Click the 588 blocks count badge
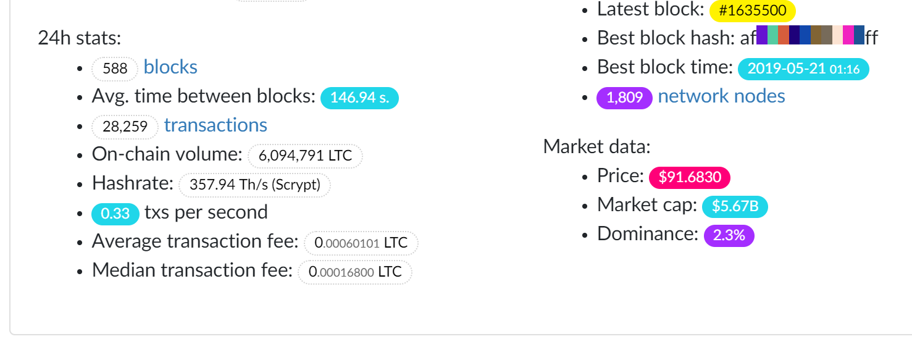 point(115,69)
